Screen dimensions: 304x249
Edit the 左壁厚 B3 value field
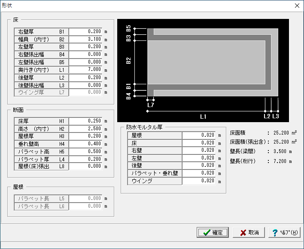[x=85, y=47]
